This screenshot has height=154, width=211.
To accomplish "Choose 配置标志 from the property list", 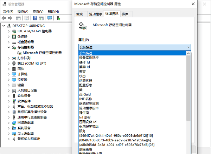I will click(133, 85).
